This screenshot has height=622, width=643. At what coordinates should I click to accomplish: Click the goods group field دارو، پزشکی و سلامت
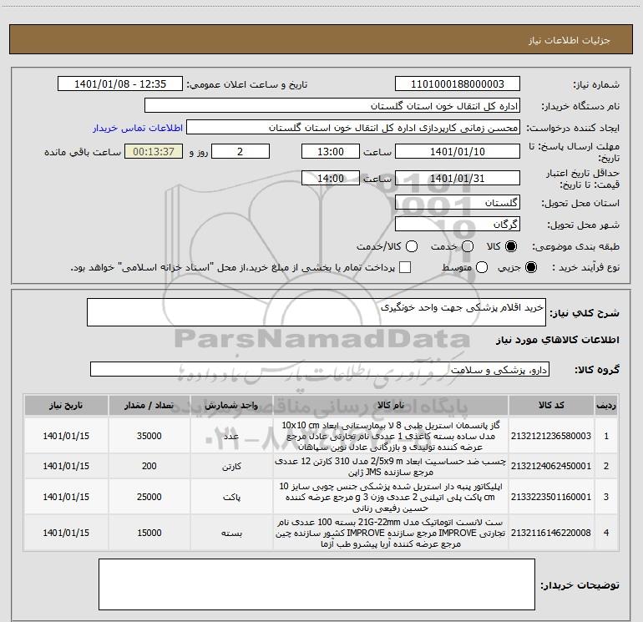[320, 369]
